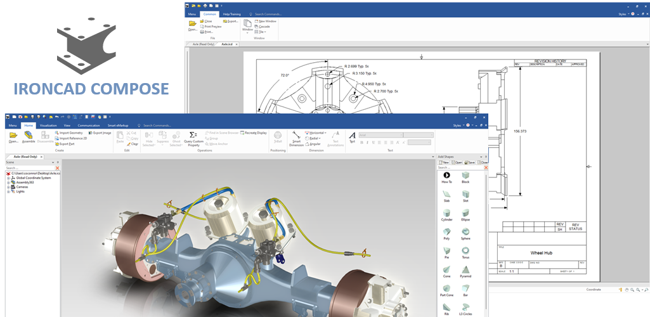Pick the Slab shape
The height and width of the screenshot is (317, 650).
pyautogui.click(x=447, y=196)
